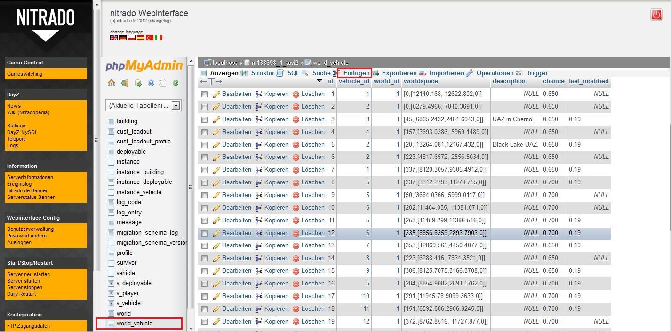Screen dimensions: 671x332
Task: Click the changelog link
Action: (x=160, y=21)
